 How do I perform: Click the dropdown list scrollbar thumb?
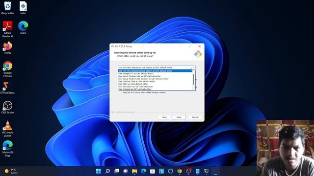[193, 79]
